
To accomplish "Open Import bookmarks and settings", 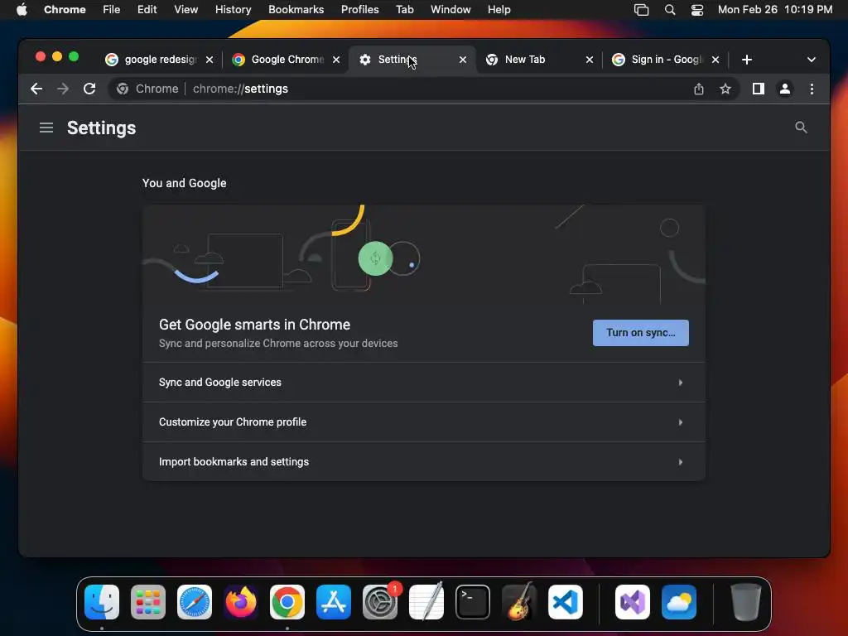I will pyautogui.click(x=424, y=461).
